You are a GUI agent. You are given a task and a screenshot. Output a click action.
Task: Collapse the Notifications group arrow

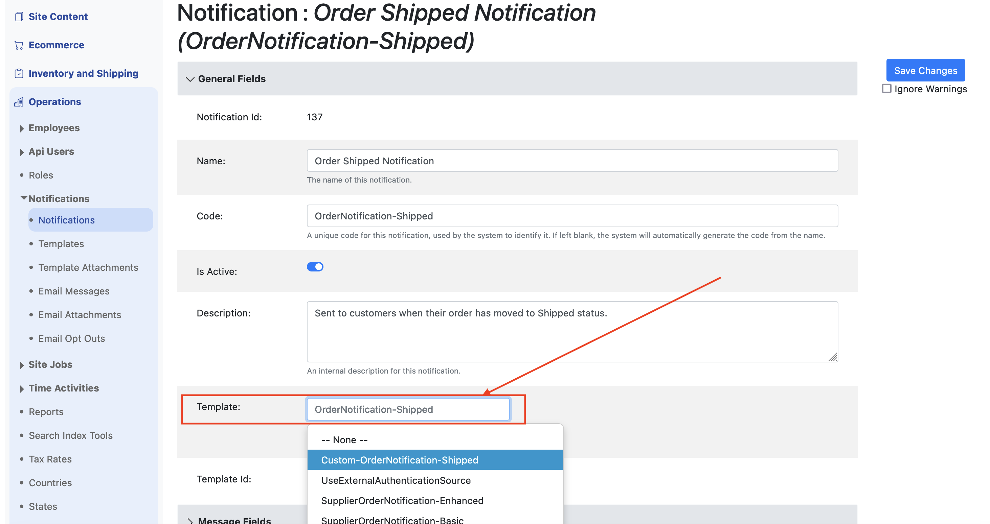click(23, 198)
